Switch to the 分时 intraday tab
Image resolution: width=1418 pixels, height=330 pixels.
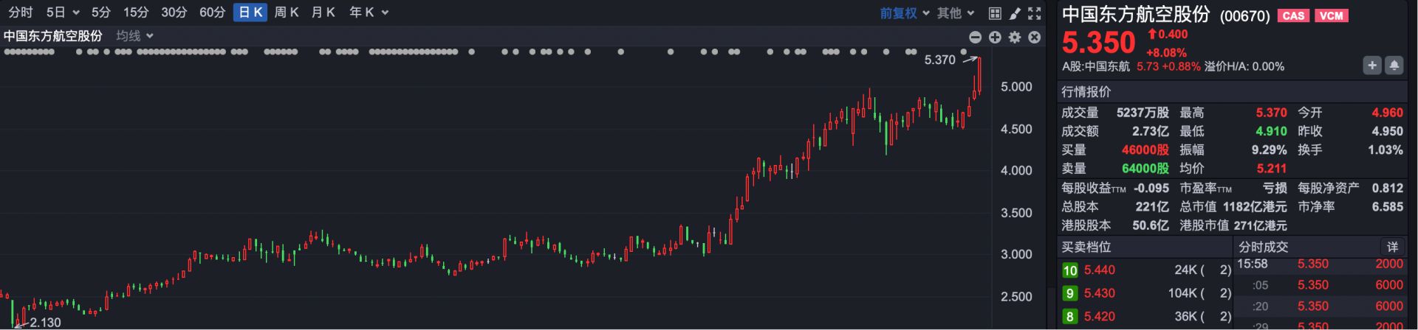pos(21,13)
